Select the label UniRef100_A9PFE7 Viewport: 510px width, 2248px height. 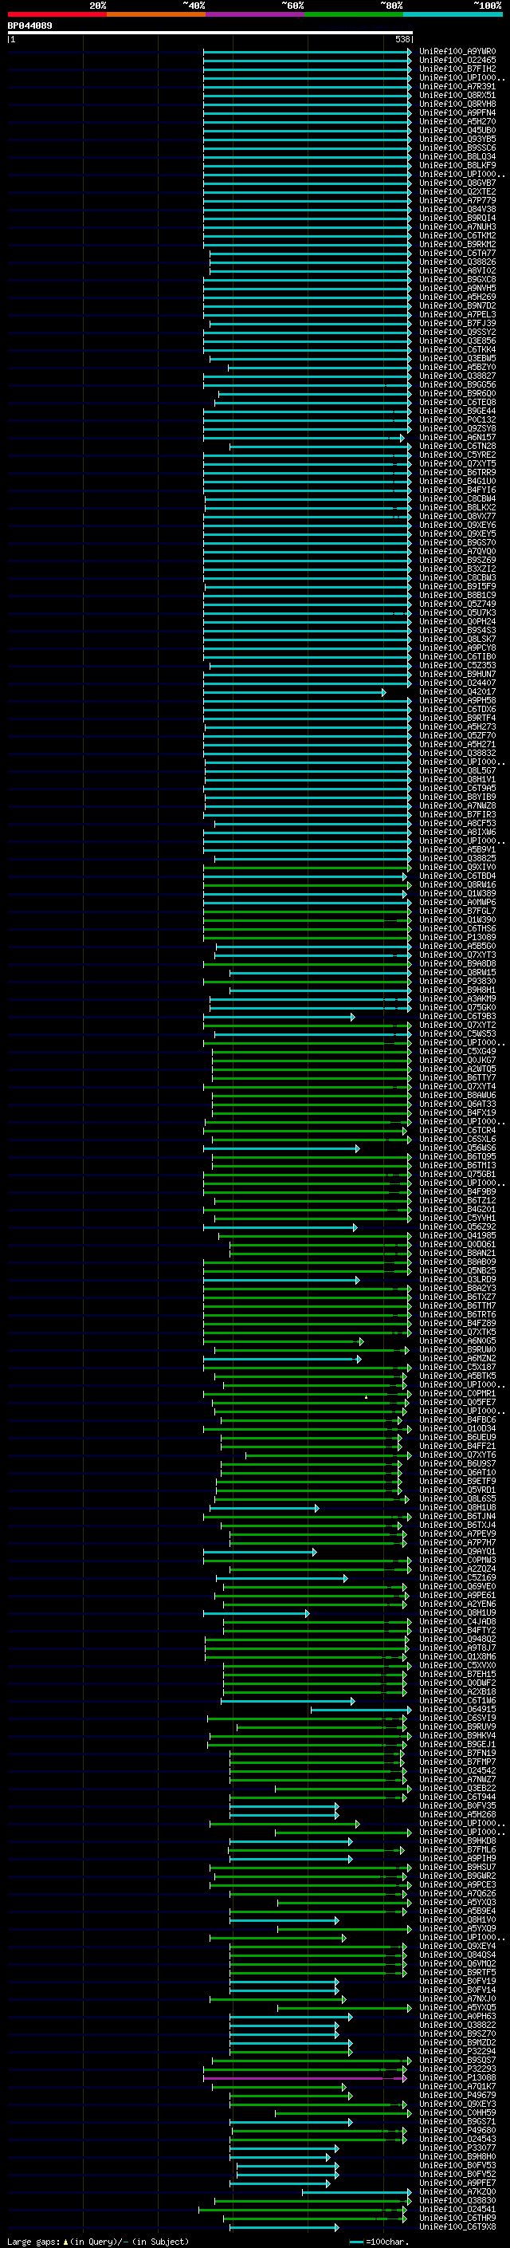pyautogui.click(x=457, y=2183)
